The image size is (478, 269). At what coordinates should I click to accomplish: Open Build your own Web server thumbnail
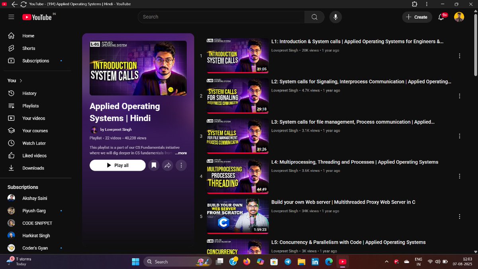click(237, 216)
